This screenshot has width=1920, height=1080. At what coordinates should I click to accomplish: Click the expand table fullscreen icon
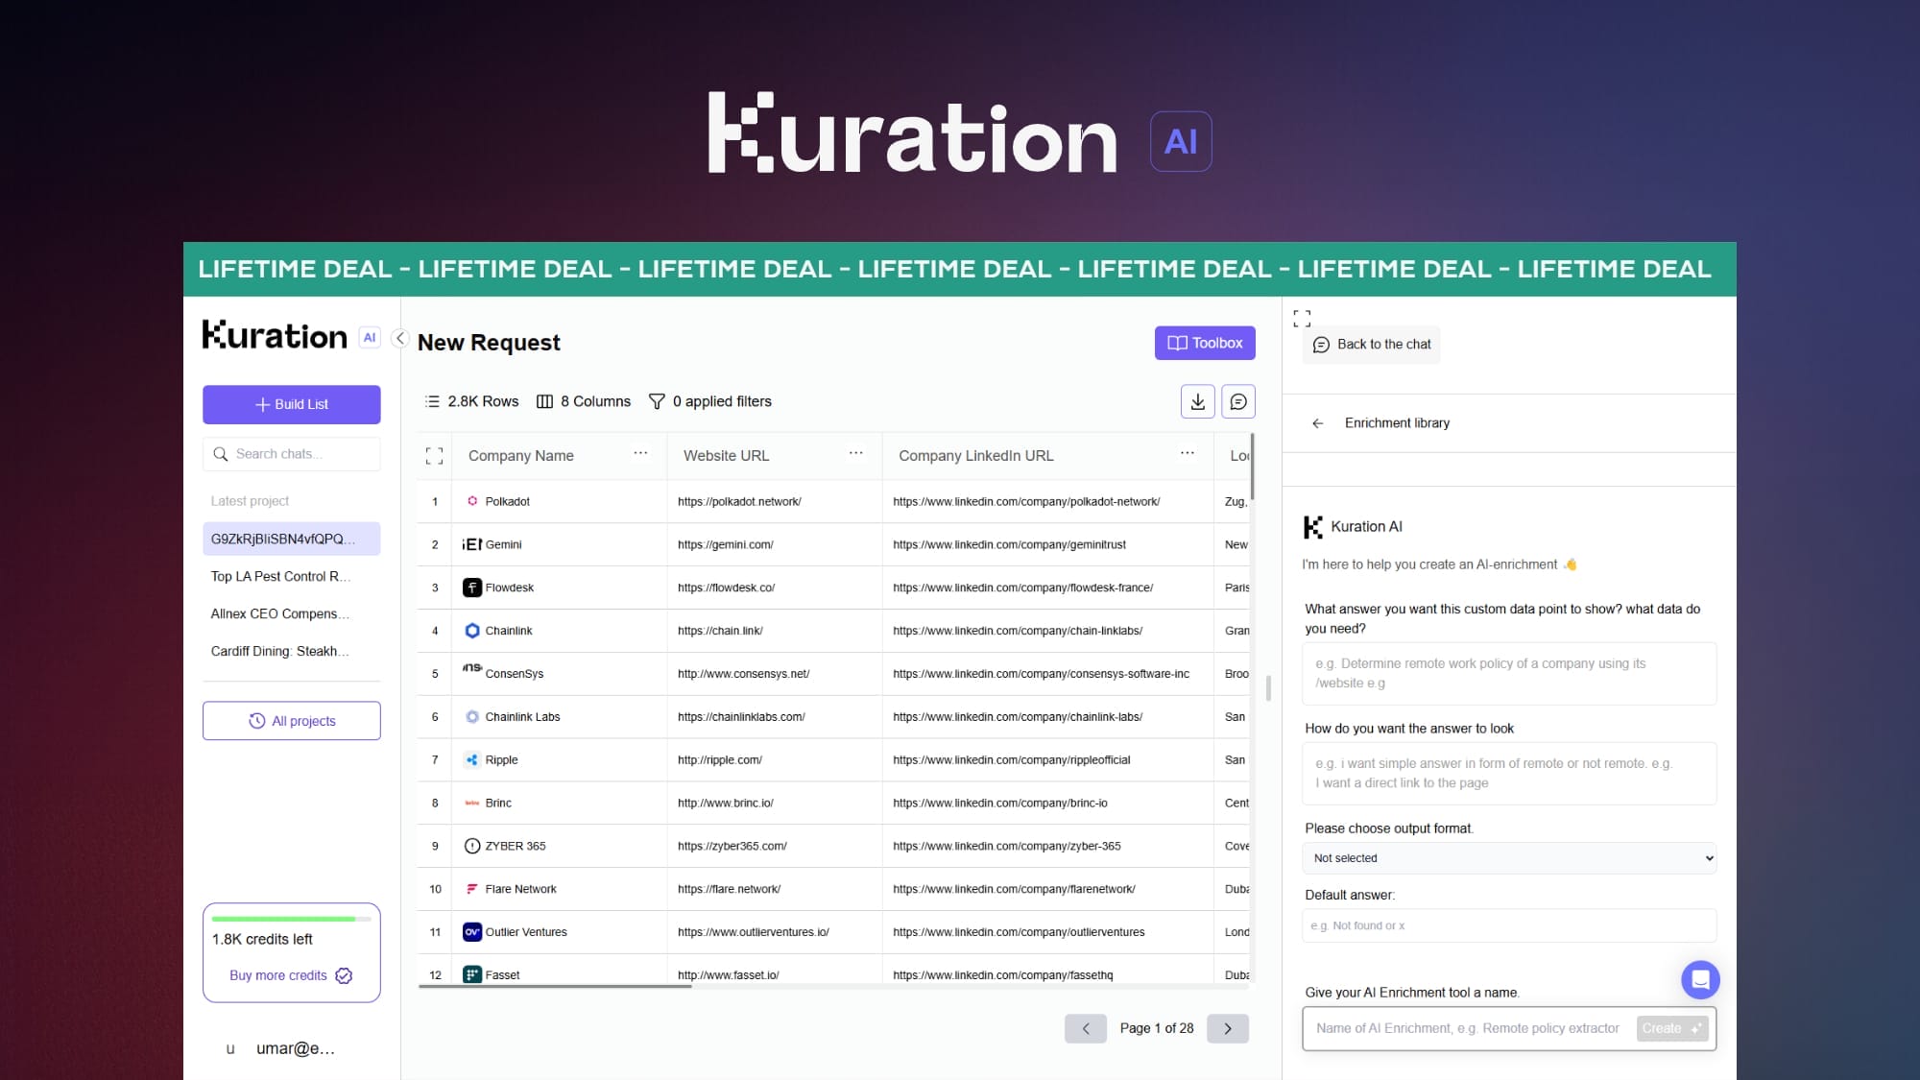tap(434, 456)
